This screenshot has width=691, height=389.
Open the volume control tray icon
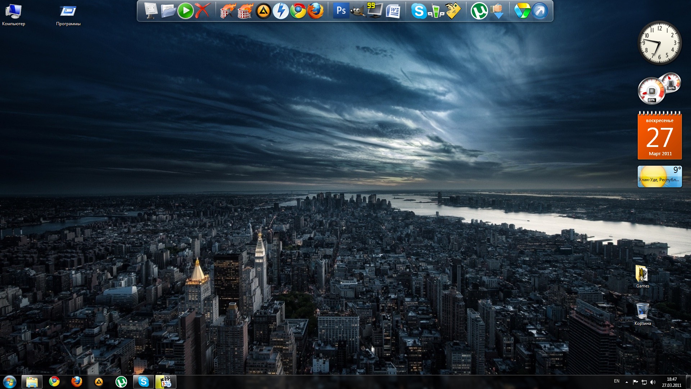653,382
